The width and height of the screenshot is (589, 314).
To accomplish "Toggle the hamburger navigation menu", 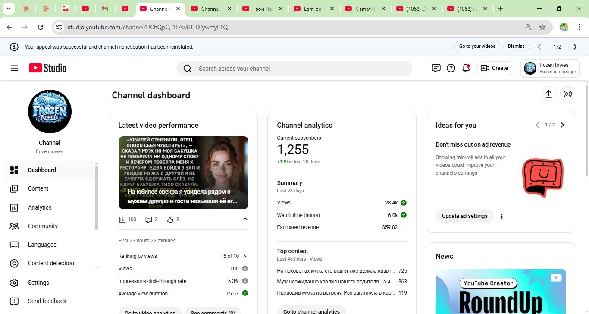I will pos(15,68).
